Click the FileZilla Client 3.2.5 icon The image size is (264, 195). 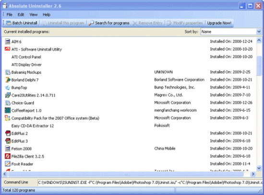[7, 156]
